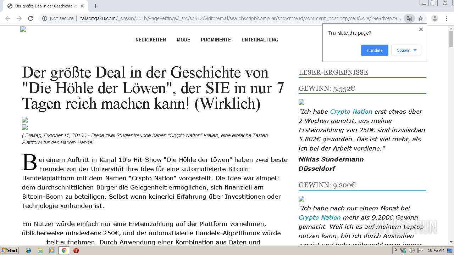Click the network tray icon
Viewport: 454px width, 255px height.
point(404,250)
